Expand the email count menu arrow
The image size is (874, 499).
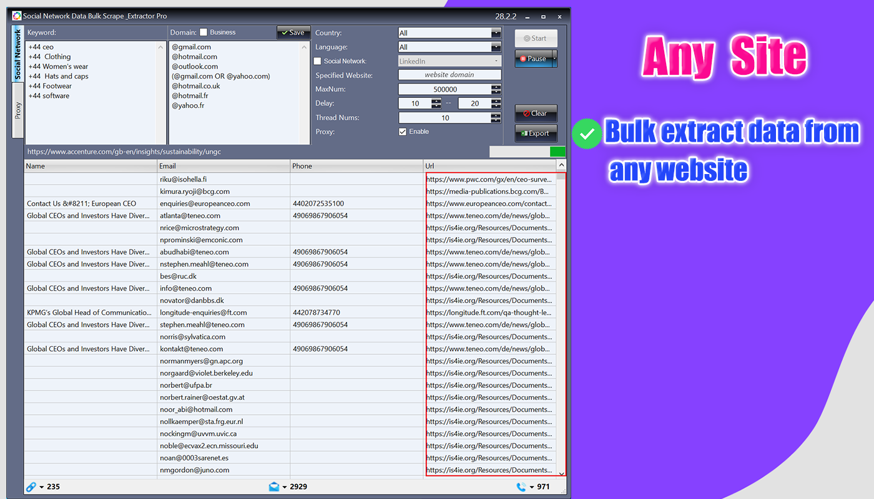coord(284,487)
